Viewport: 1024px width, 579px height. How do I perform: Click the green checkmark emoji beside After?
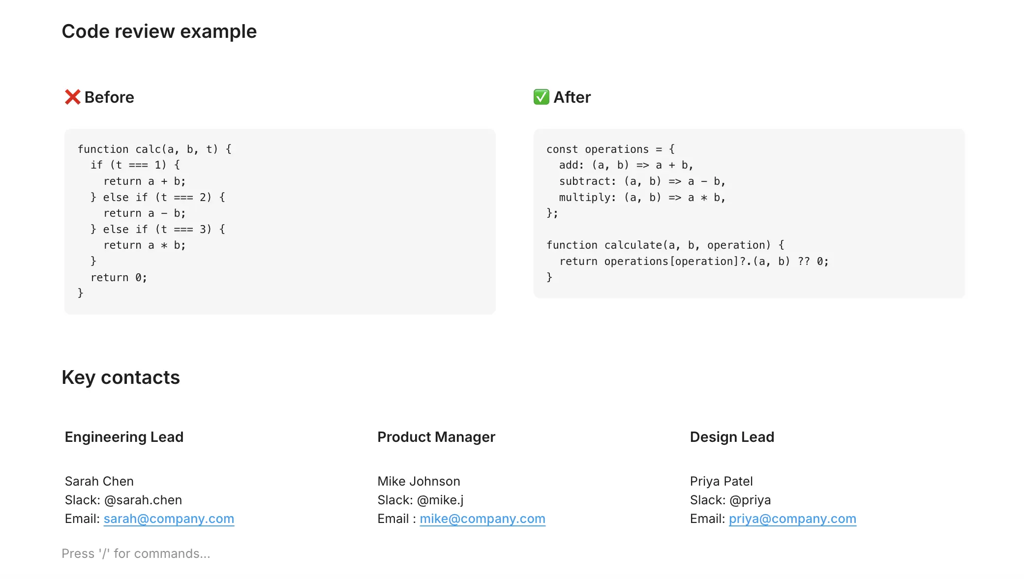(541, 97)
